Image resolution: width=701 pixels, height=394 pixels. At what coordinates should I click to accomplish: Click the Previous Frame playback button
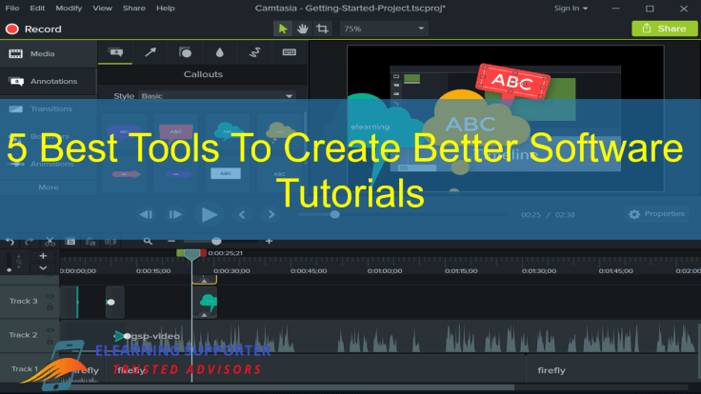click(x=146, y=215)
